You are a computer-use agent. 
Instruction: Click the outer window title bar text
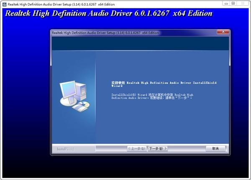point(61,5)
